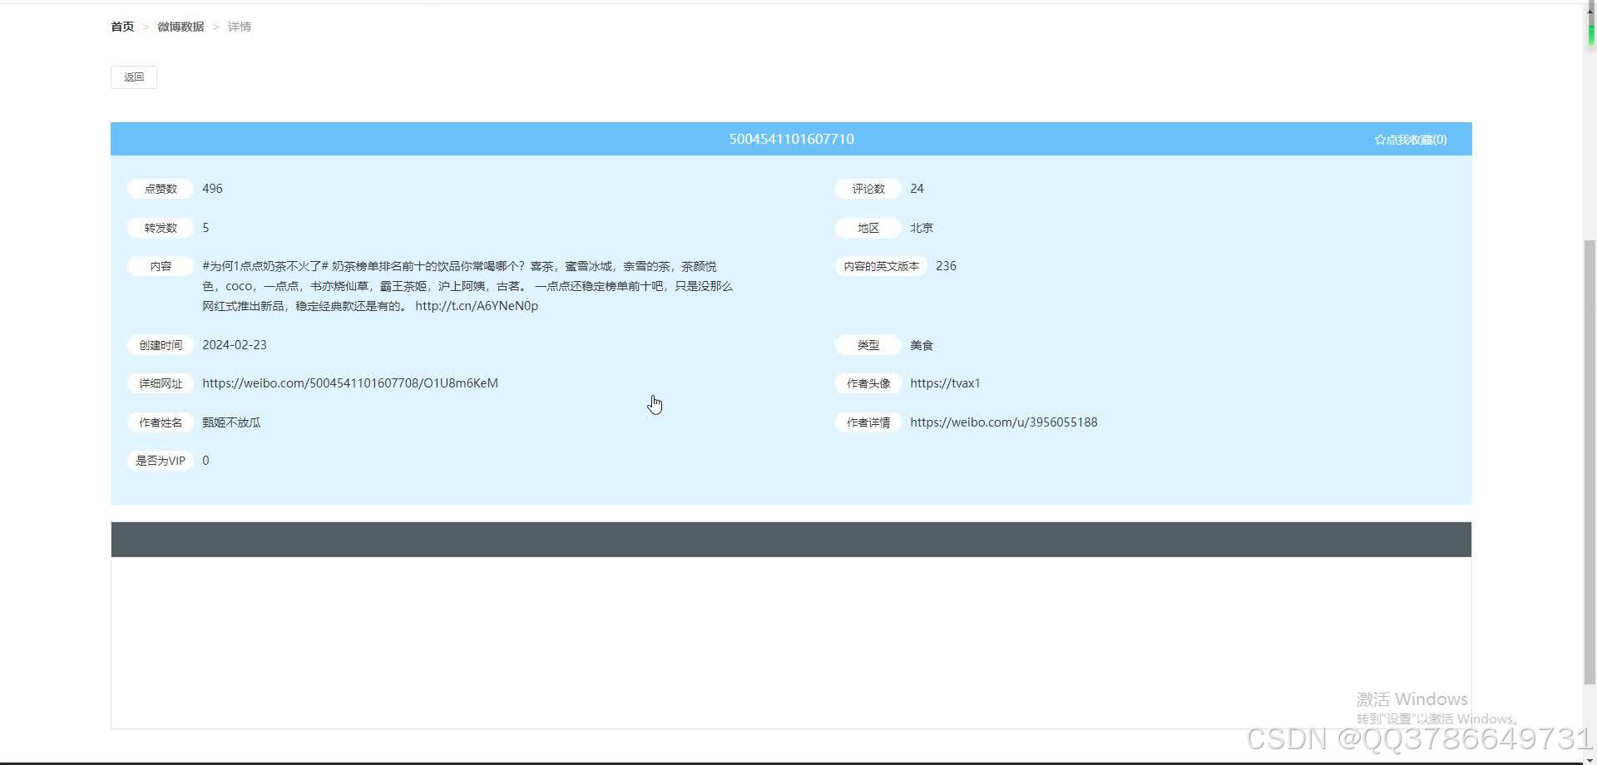The width and height of the screenshot is (1597, 765).
Task: Click the 是否为VIP label pill
Action: tap(160, 460)
